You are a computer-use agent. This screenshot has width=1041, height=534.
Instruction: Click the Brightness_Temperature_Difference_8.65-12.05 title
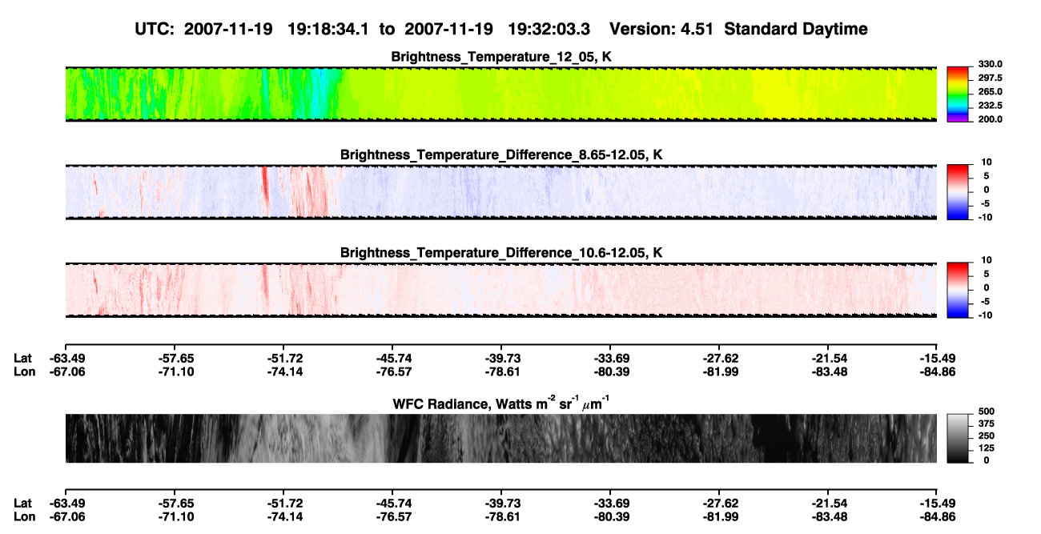tap(501, 155)
